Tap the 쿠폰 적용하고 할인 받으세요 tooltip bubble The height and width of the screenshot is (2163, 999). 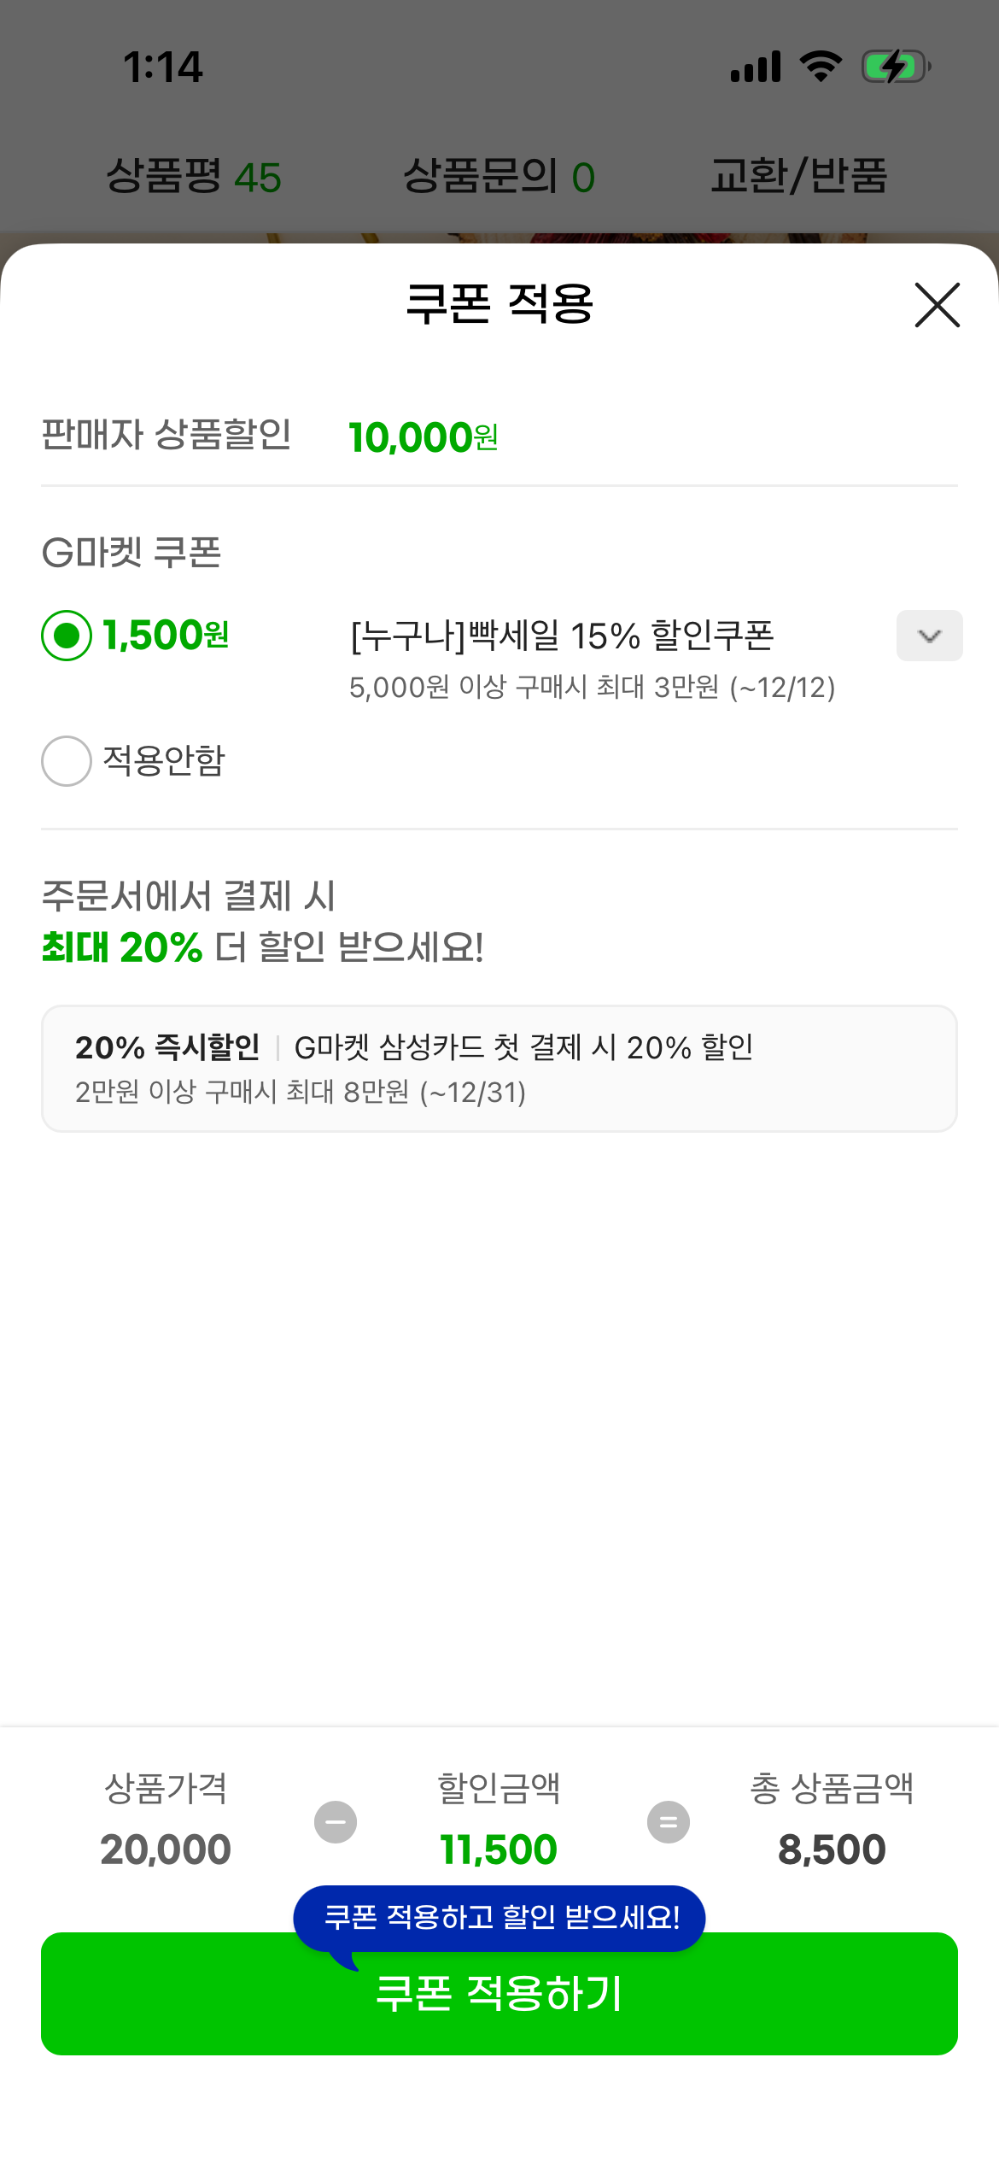pos(499,1917)
